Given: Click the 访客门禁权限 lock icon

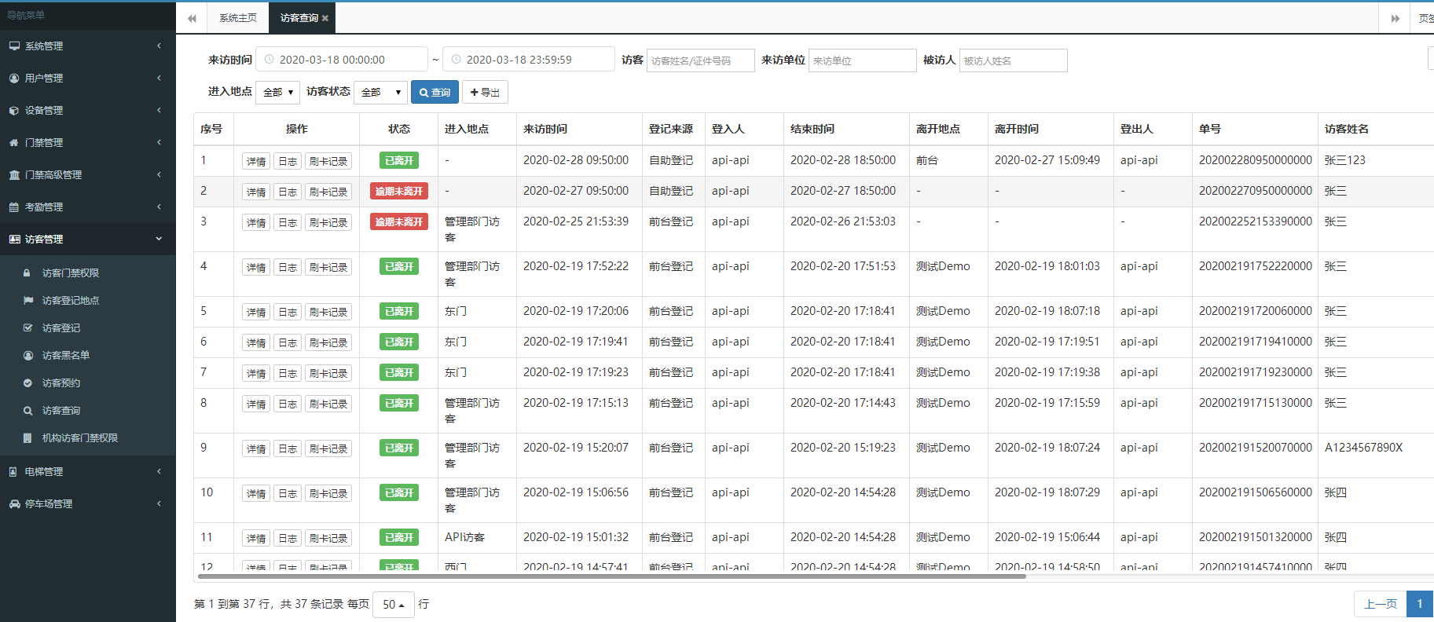Looking at the screenshot, I should pos(28,273).
